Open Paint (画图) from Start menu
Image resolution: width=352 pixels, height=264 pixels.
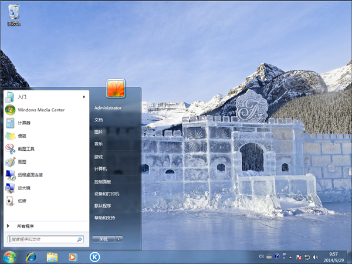(x=22, y=161)
